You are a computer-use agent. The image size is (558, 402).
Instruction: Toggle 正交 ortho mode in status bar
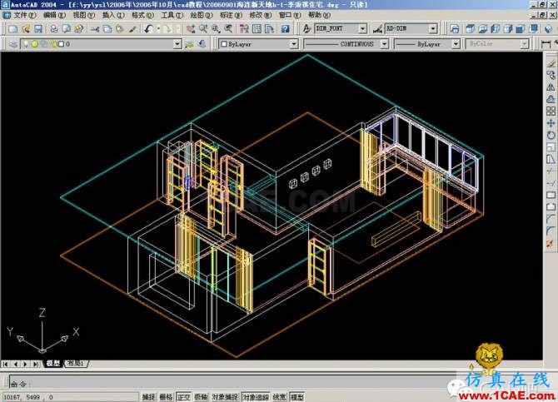click(183, 397)
